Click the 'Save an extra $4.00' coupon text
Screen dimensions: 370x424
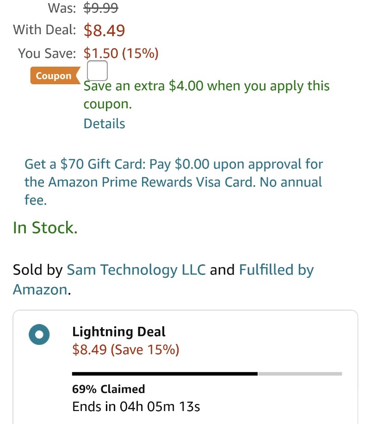206,94
